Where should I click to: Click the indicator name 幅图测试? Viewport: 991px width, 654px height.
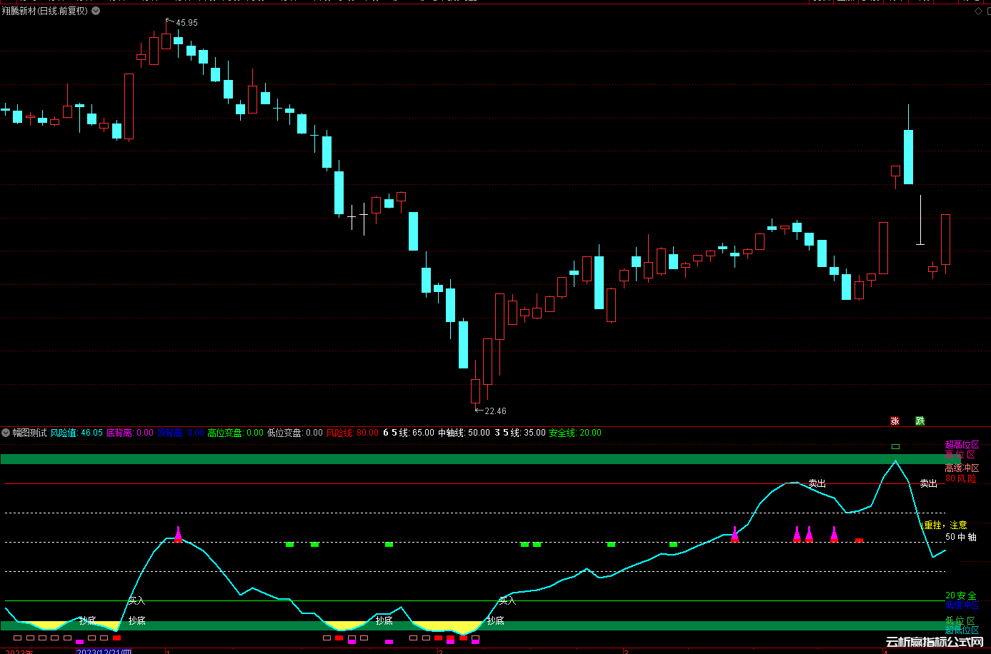point(29,433)
